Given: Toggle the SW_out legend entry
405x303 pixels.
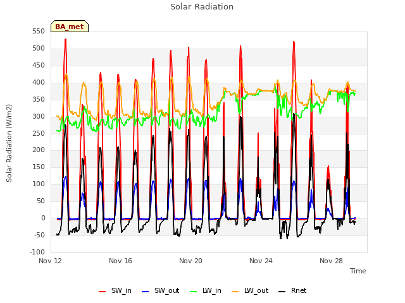Looking at the screenshot, I should pos(160,291).
